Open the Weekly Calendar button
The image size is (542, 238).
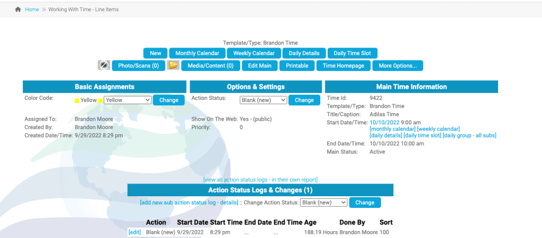point(254,53)
